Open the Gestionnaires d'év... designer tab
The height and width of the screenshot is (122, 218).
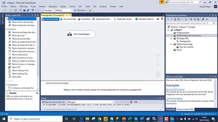(102, 19)
